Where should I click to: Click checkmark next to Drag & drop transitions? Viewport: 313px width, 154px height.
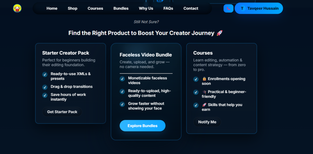(45, 87)
